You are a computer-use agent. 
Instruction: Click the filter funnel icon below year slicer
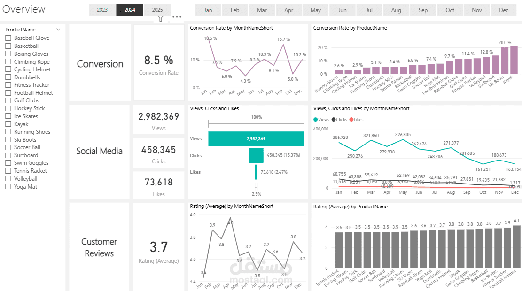(x=161, y=18)
